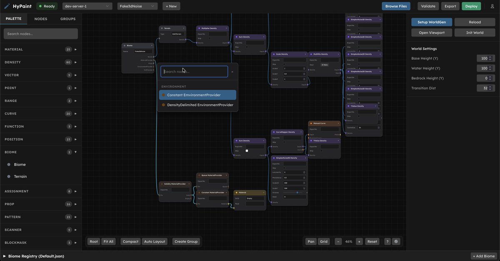Expand the CURVE palette category
The height and width of the screenshot is (261, 500).
click(40, 114)
